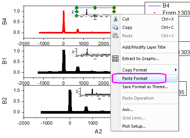Click the -1000 tick label under B2 plot
This screenshot has width=190, height=138.
click(x=46, y=123)
